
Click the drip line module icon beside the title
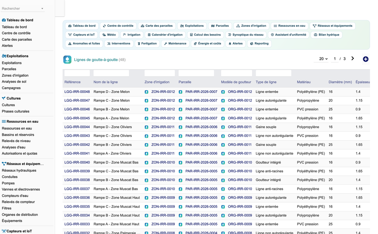pyautogui.click(x=67, y=60)
